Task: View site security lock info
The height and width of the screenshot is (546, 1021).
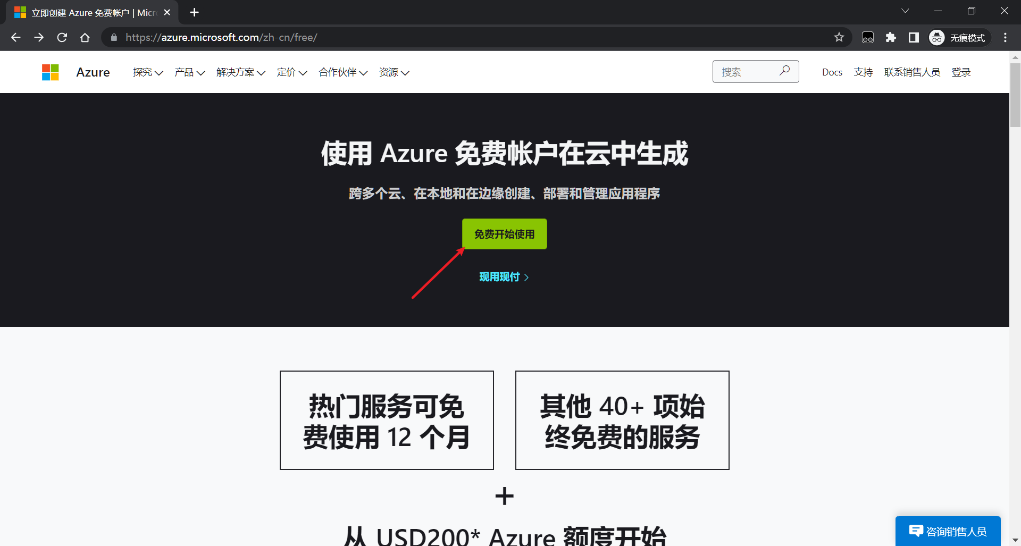Action: coord(114,37)
